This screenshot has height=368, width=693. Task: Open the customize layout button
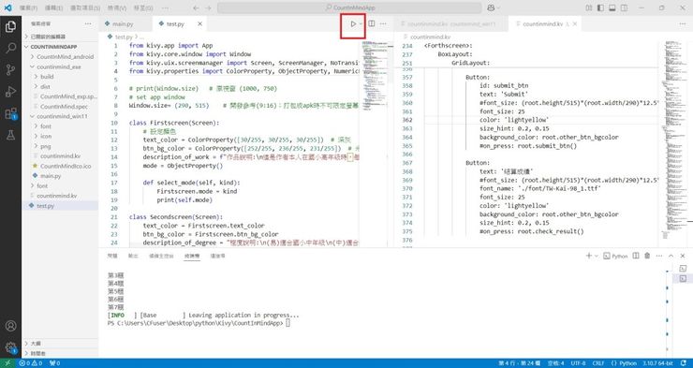point(589,7)
